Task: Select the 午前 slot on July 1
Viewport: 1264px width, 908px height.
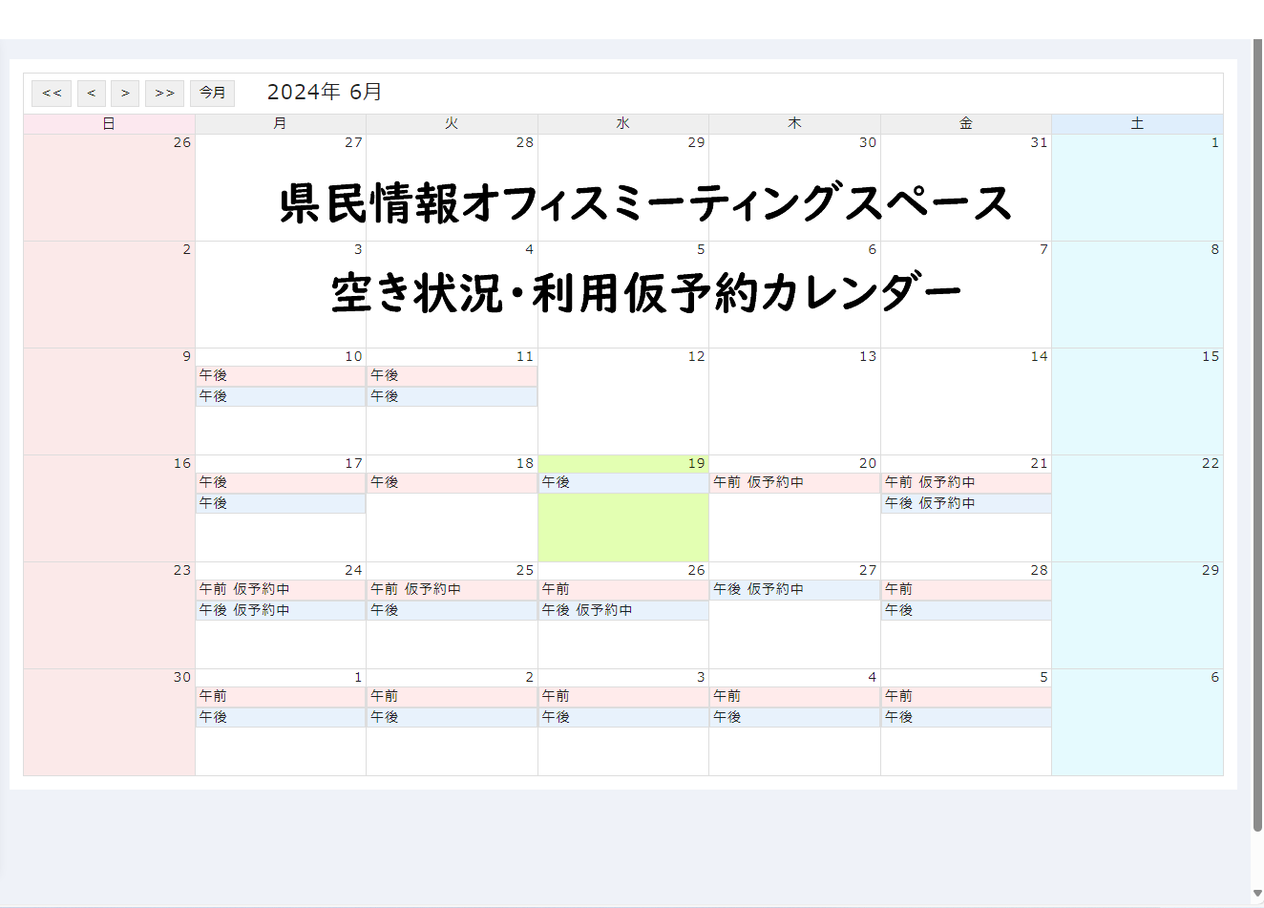Action: [281, 697]
